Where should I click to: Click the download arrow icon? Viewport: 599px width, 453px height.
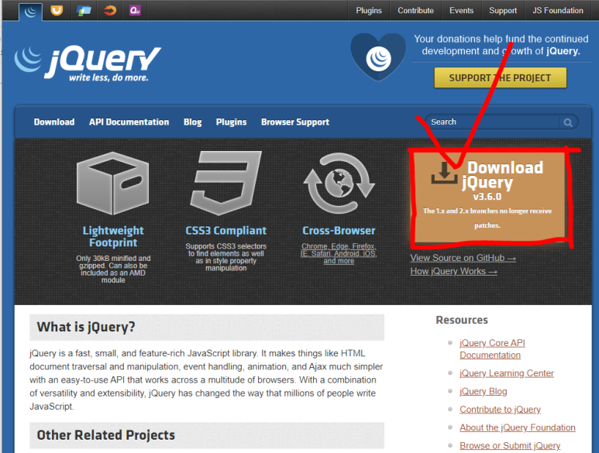tap(444, 173)
